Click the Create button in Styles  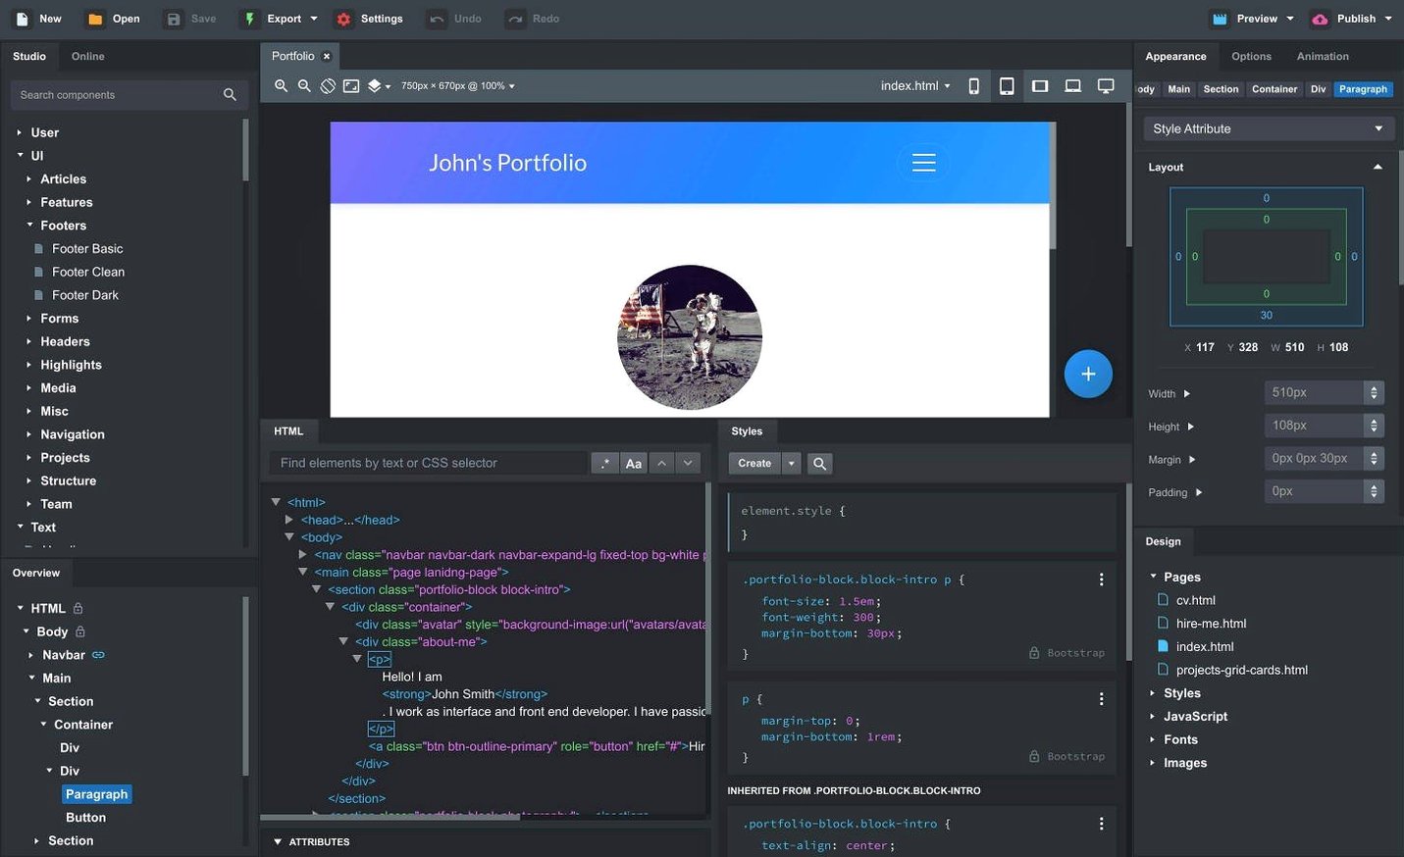point(754,463)
